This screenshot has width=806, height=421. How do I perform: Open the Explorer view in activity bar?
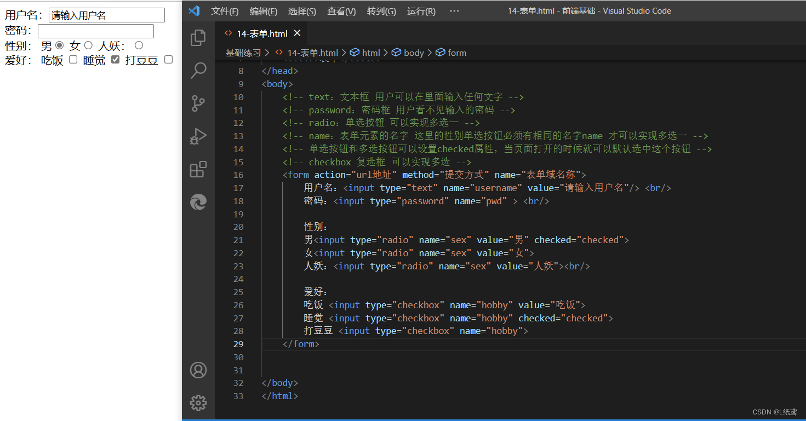[x=198, y=38]
